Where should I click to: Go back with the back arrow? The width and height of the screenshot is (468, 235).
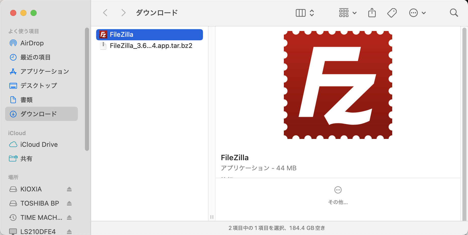point(105,12)
